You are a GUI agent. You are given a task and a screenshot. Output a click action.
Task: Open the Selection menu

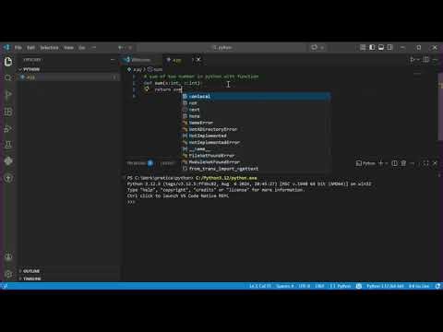[49, 48]
